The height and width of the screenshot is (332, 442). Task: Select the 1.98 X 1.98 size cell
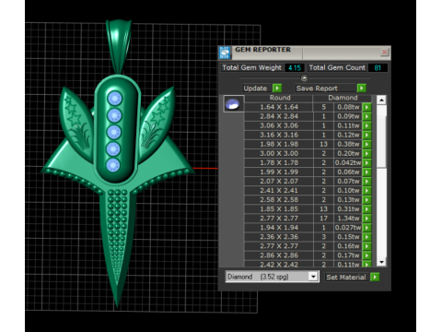point(279,144)
